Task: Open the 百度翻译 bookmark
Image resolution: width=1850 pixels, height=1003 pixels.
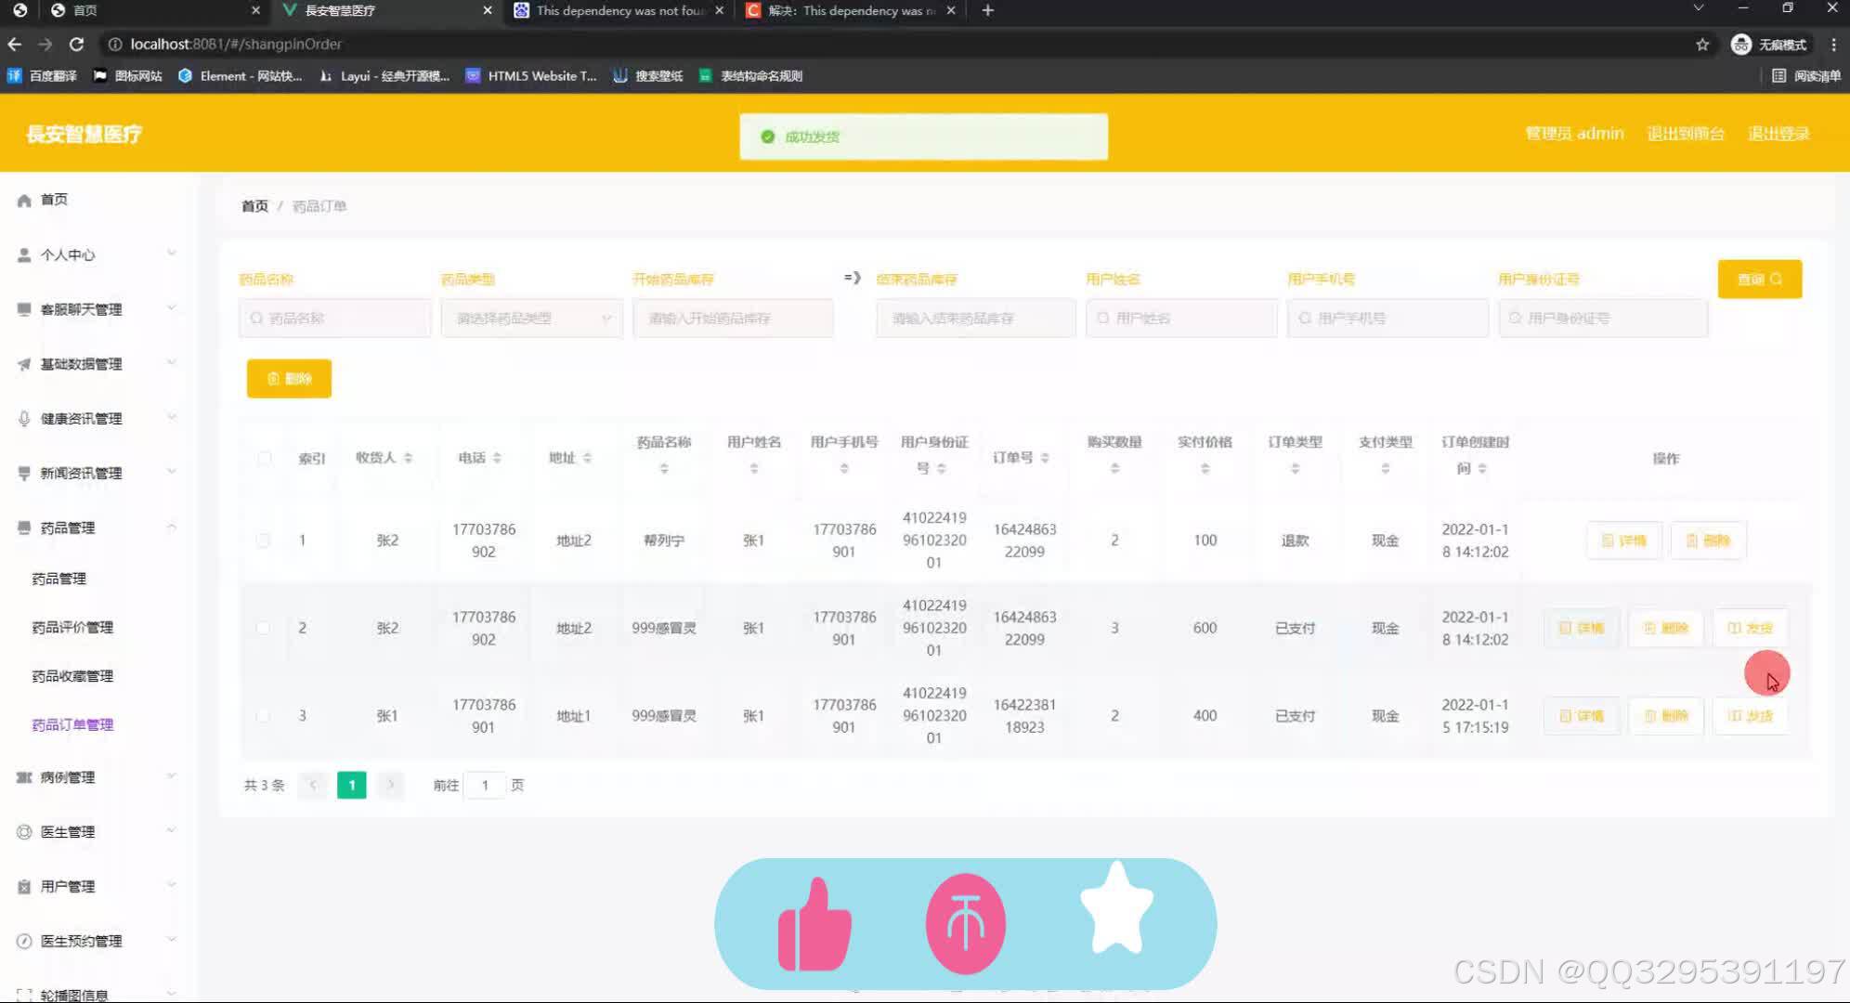Action: click(x=42, y=76)
